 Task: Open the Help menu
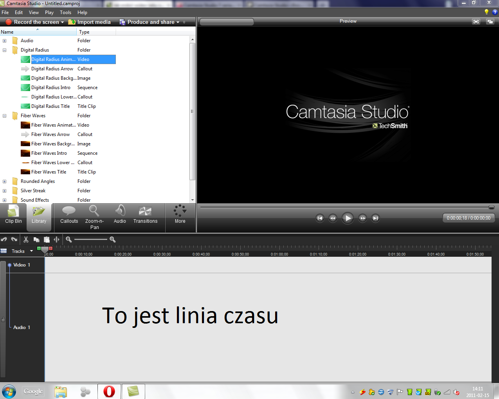pos(82,13)
